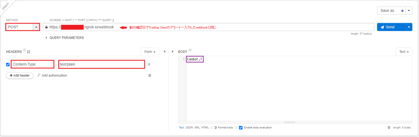The image size is (419, 137).
Task: Click the body editor containing tanbot,1
Action: coord(299,90)
